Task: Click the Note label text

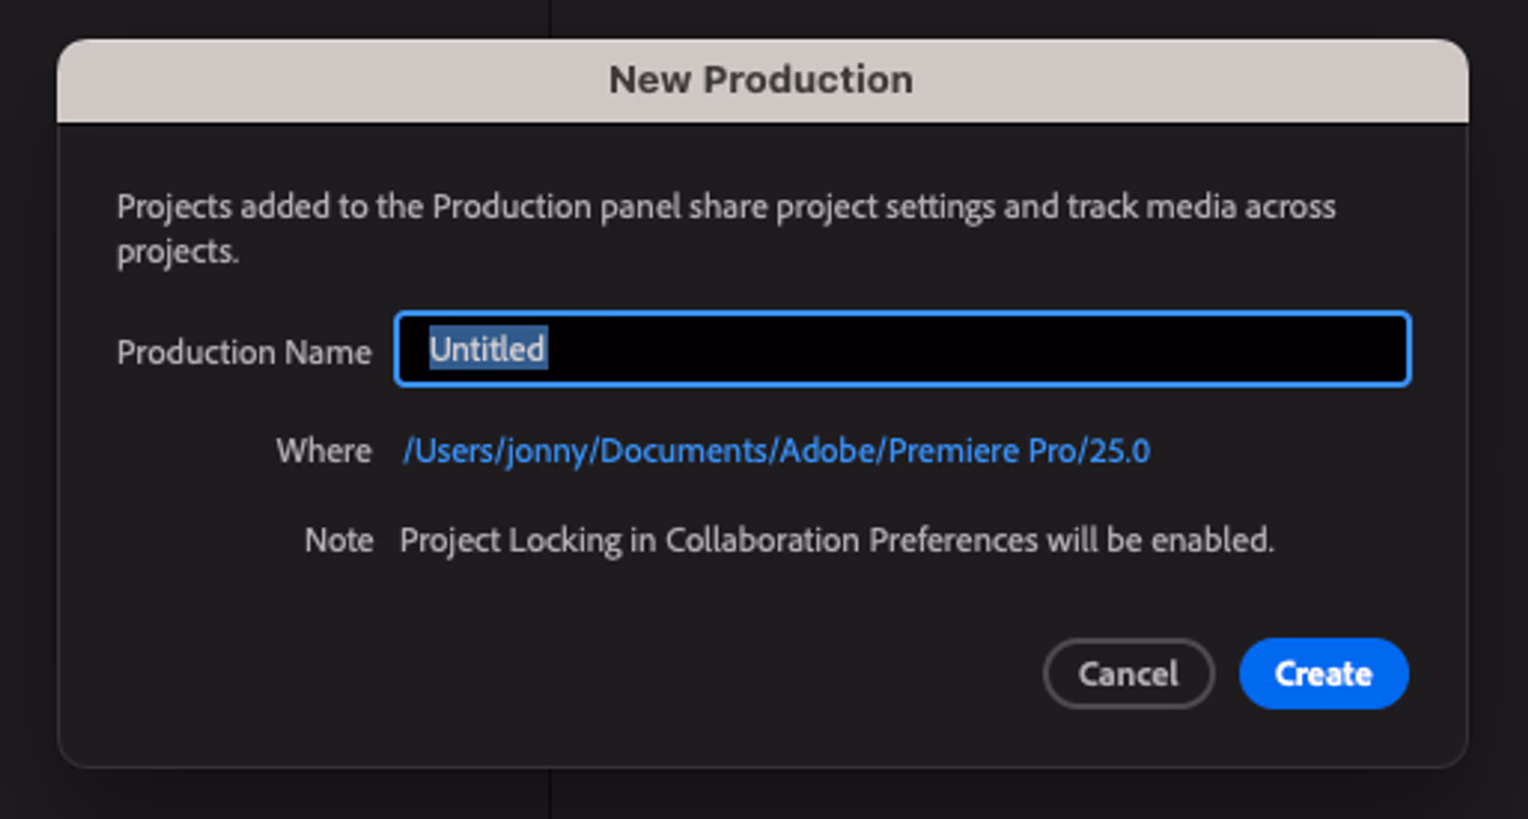Action: tap(339, 540)
